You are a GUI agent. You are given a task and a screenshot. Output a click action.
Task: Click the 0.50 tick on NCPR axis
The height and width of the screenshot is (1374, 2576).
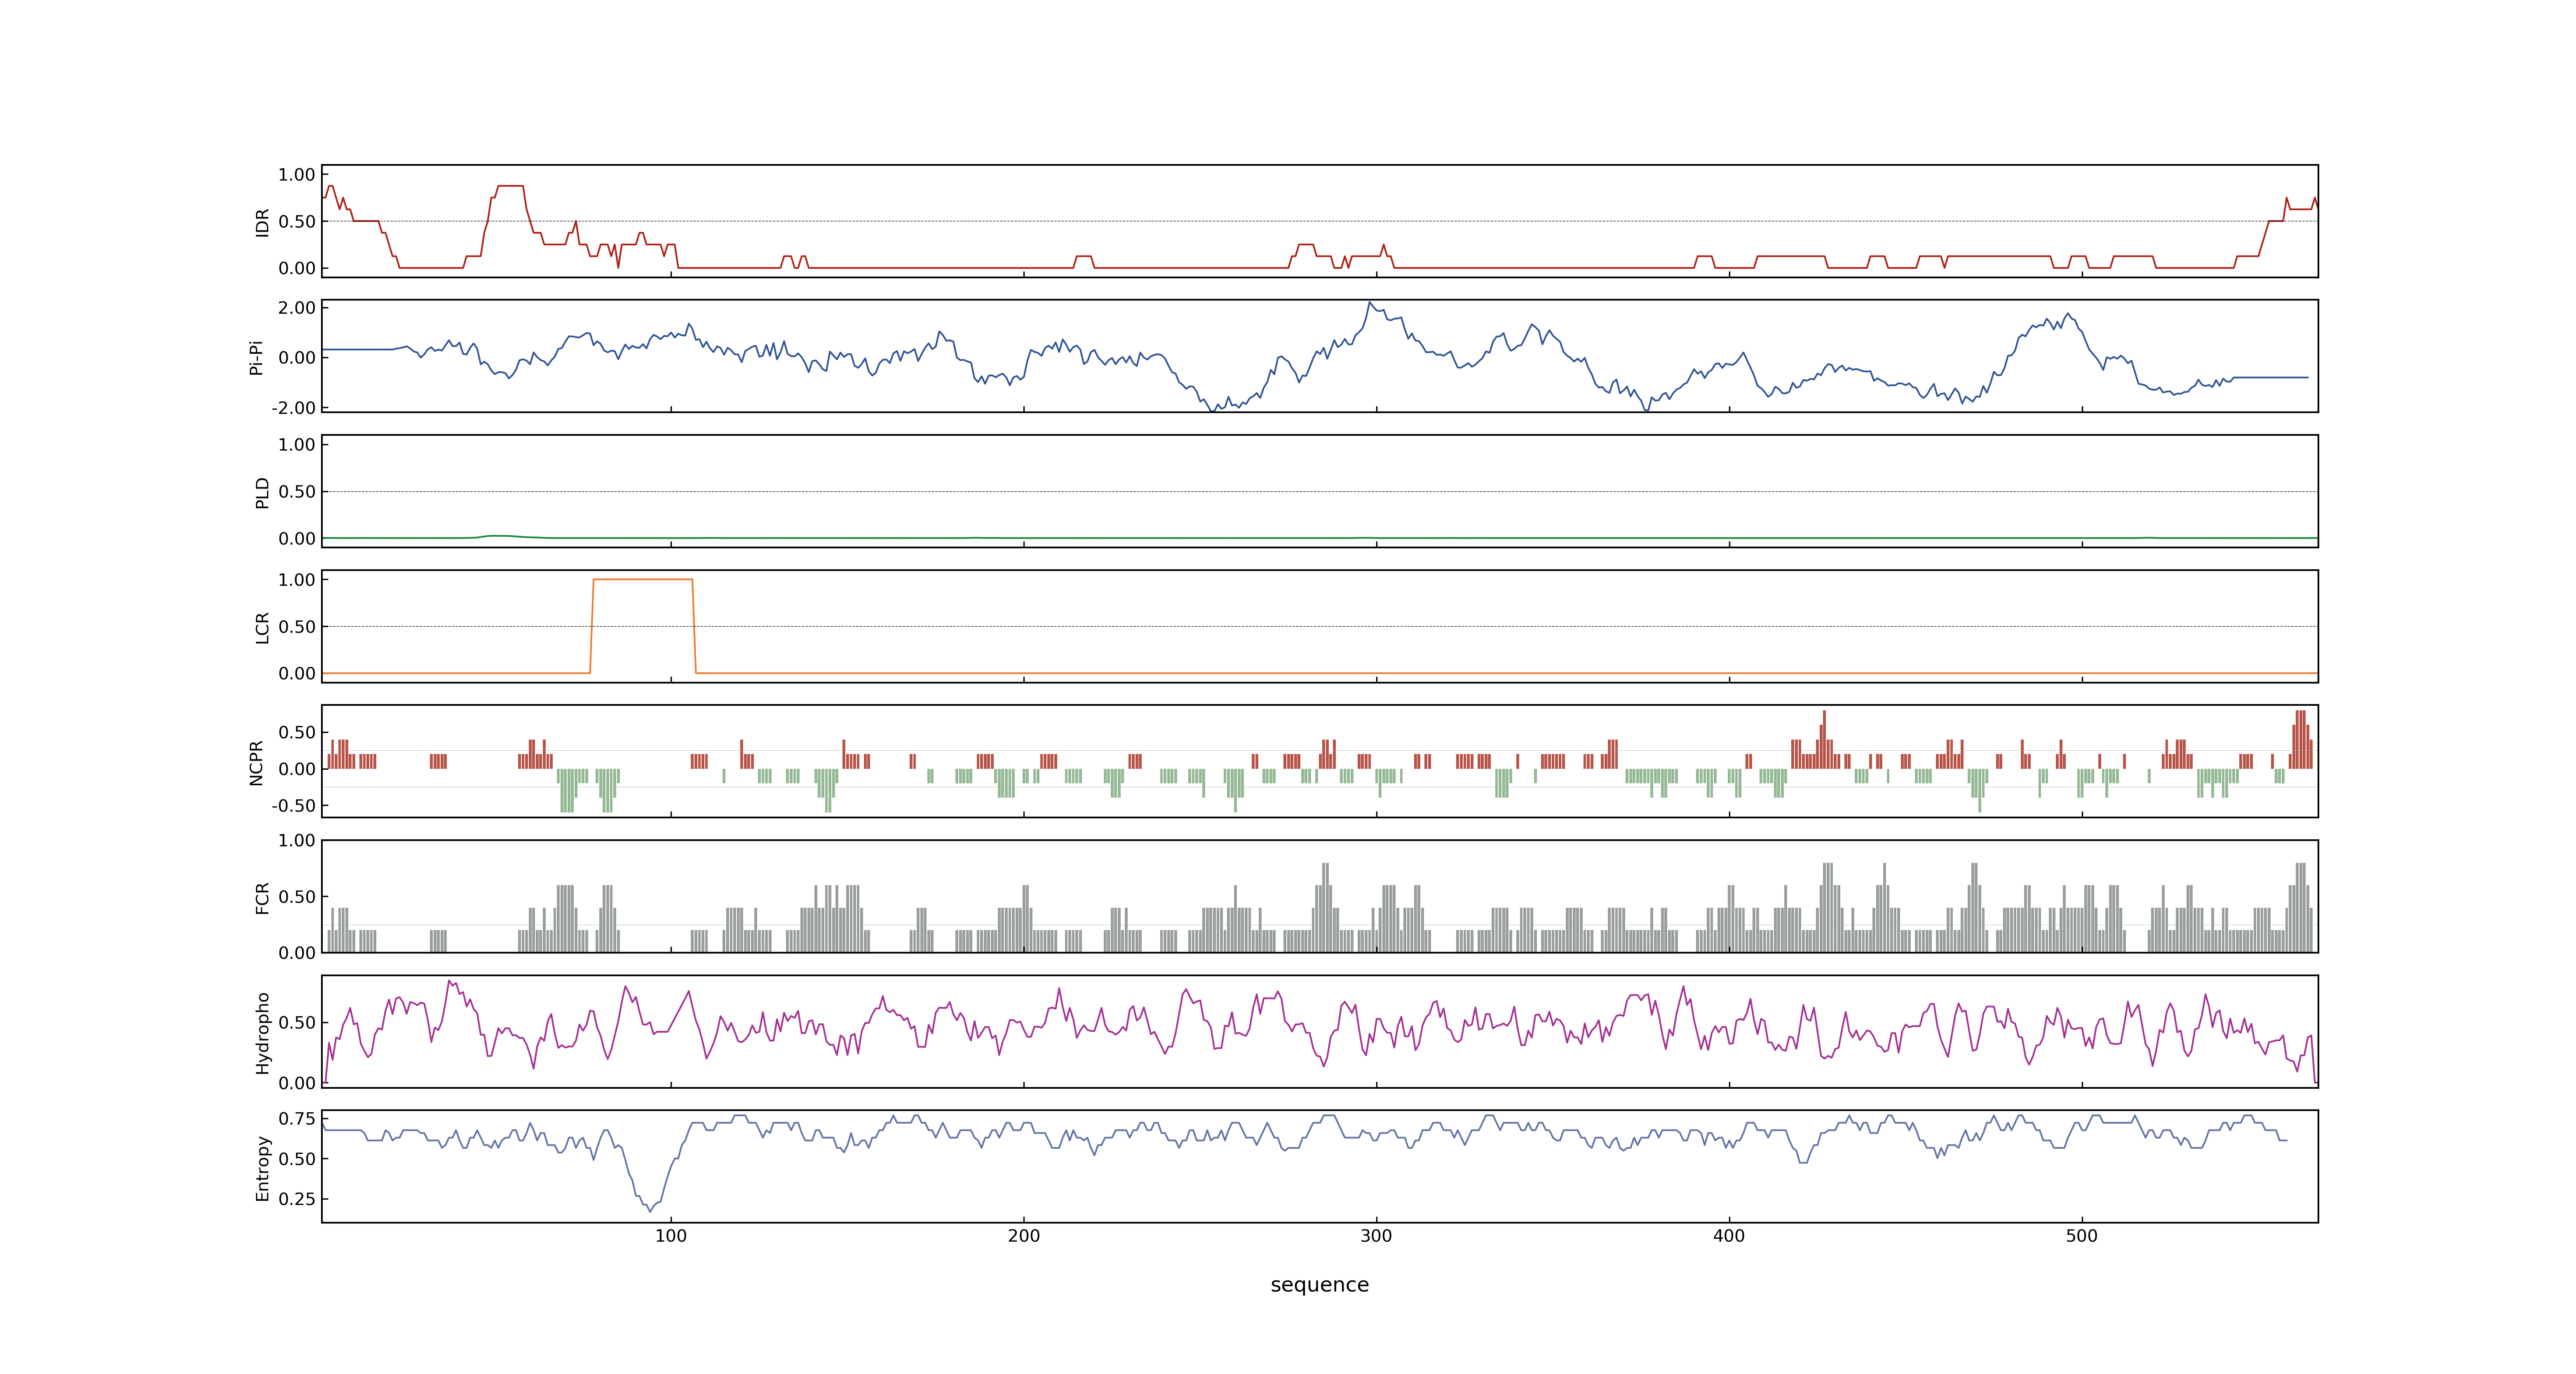pos(297,733)
